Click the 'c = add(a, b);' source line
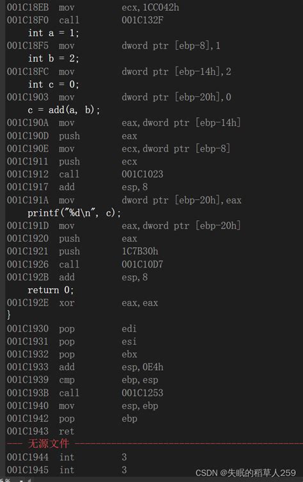 tap(64, 110)
